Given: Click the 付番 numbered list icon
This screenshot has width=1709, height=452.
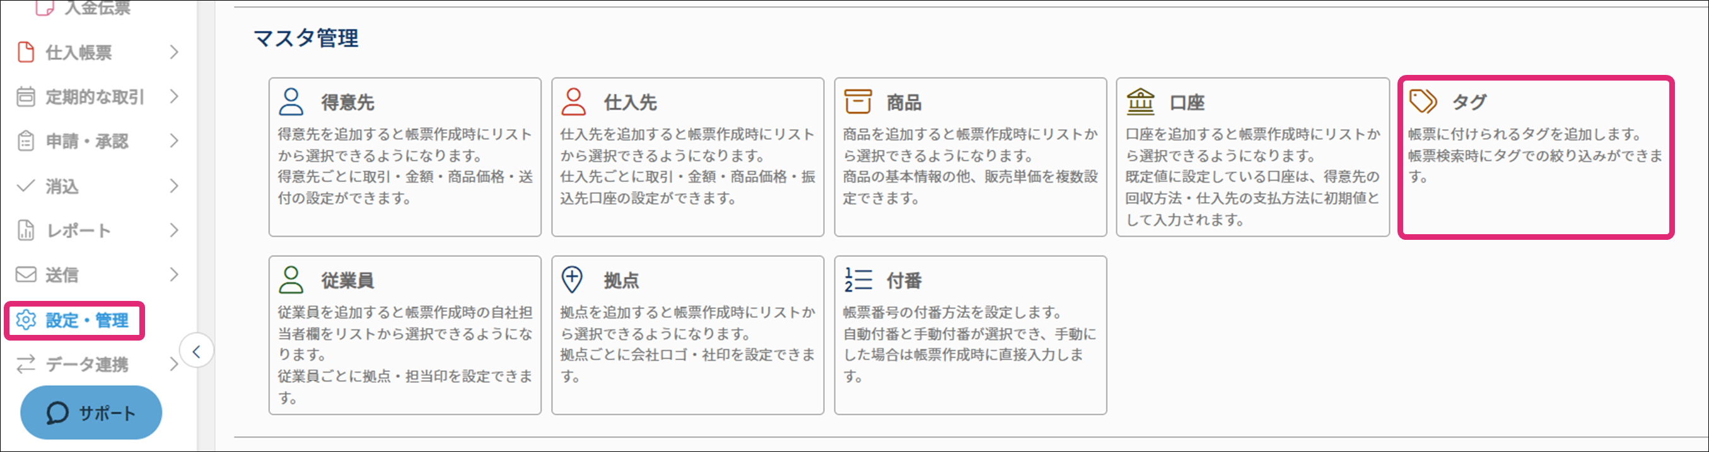Looking at the screenshot, I should tap(857, 280).
